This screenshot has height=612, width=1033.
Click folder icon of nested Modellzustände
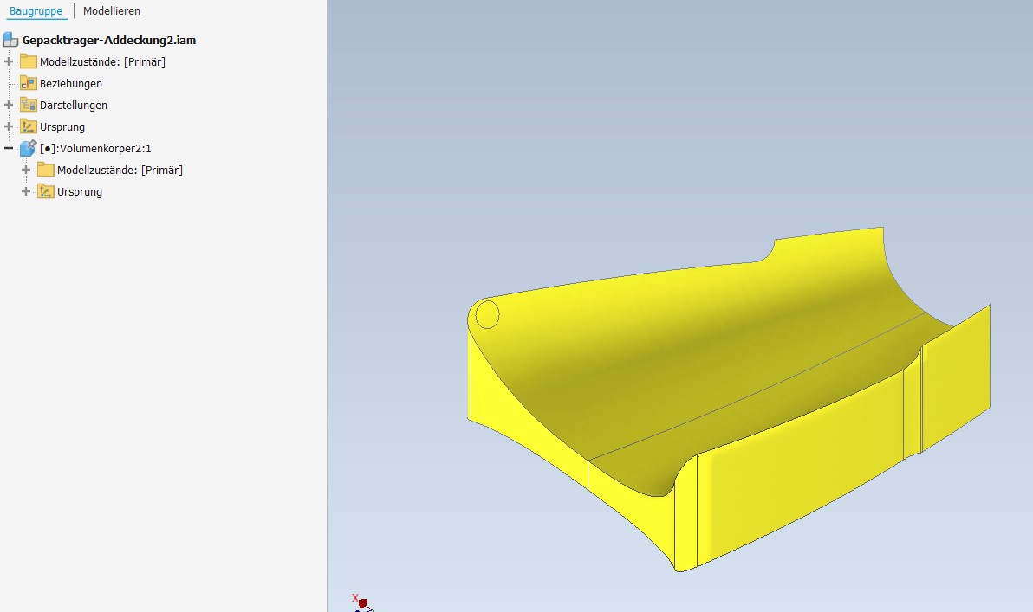tap(45, 170)
